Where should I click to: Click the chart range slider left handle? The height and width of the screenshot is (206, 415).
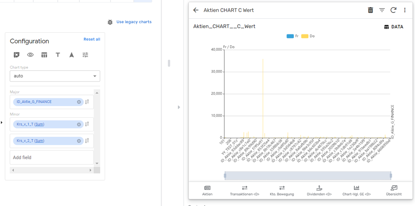[225, 176]
